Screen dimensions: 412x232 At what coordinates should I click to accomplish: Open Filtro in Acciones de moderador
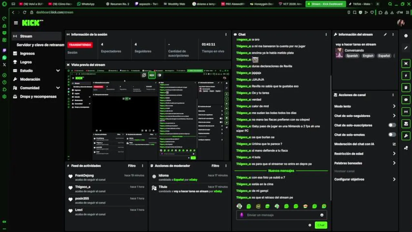pos(215,166)
